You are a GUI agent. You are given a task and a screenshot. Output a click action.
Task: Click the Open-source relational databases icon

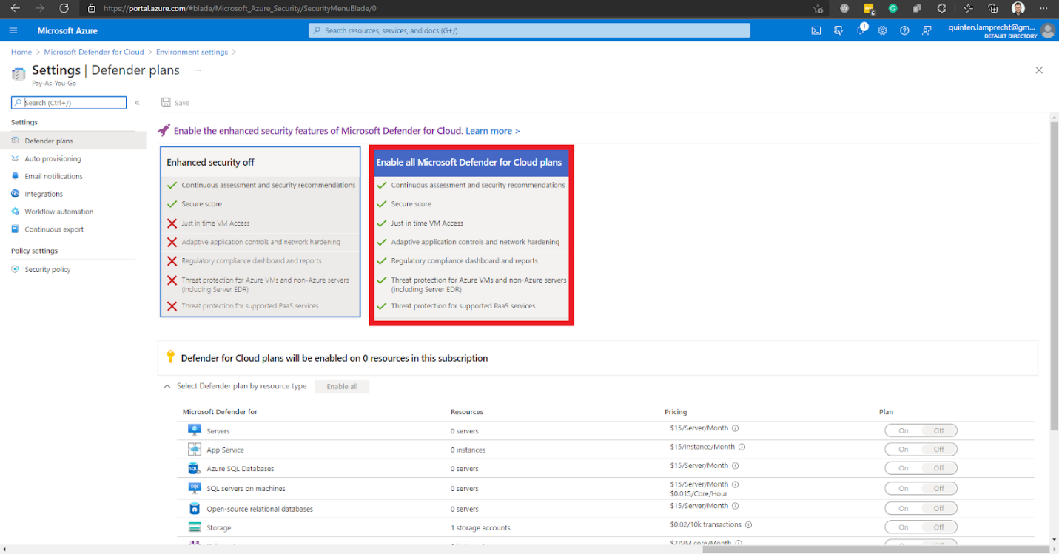(195, 509)
